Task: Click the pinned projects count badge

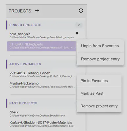Action: [x=79, y=25]
